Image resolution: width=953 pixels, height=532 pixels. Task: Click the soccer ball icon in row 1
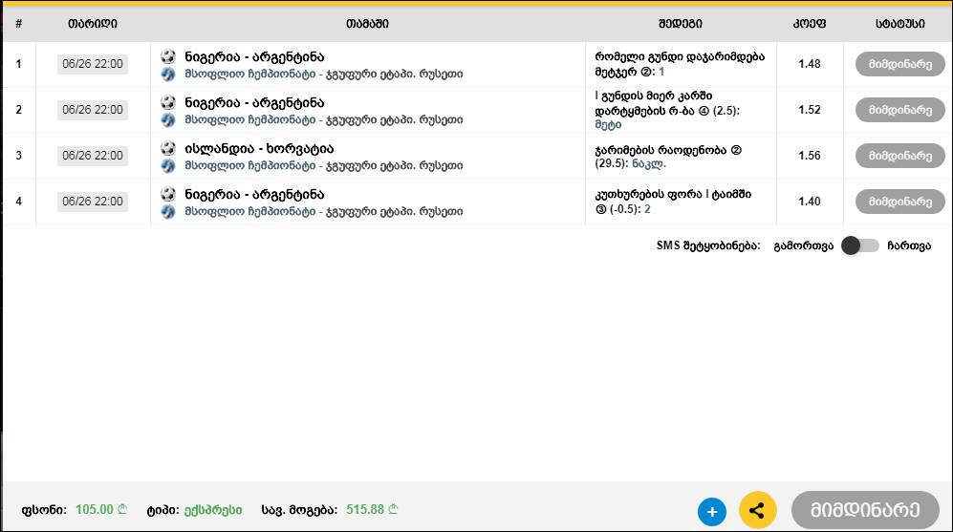point(168,56)
